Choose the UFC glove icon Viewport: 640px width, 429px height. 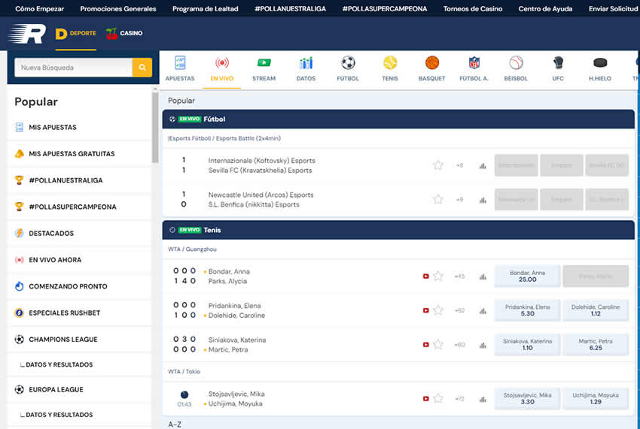558,68
